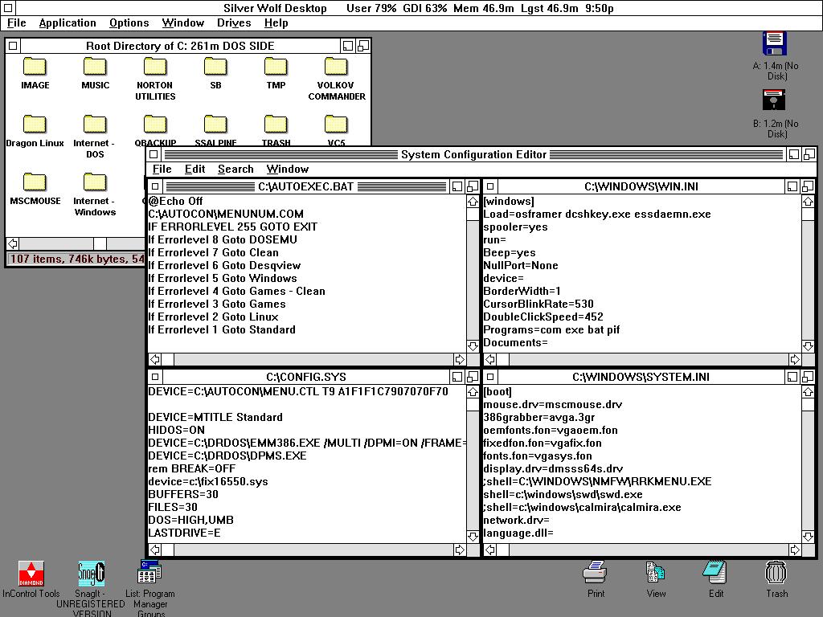Open the VOLKOV COMMANDER folder
Image resolution: width=823 pixels, height=617 pixels.
click(x=336, y=67)
